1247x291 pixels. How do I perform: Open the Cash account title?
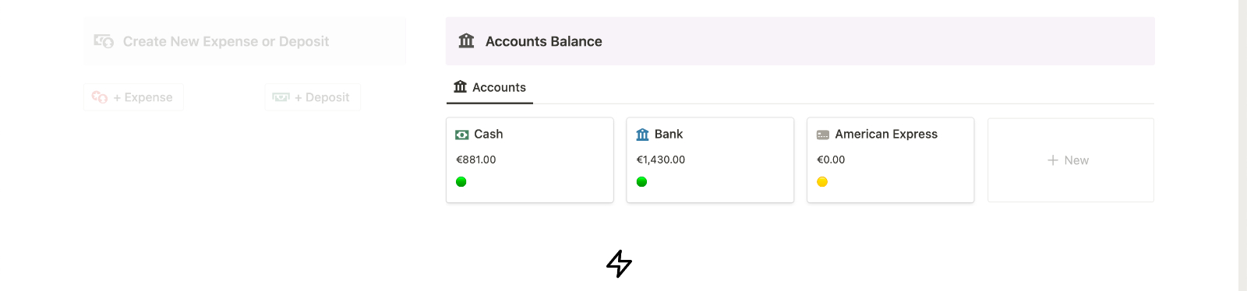point(489,134)
